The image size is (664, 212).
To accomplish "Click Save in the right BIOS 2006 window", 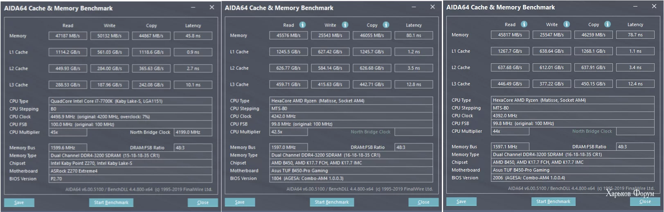I will (x=461, y=201).
